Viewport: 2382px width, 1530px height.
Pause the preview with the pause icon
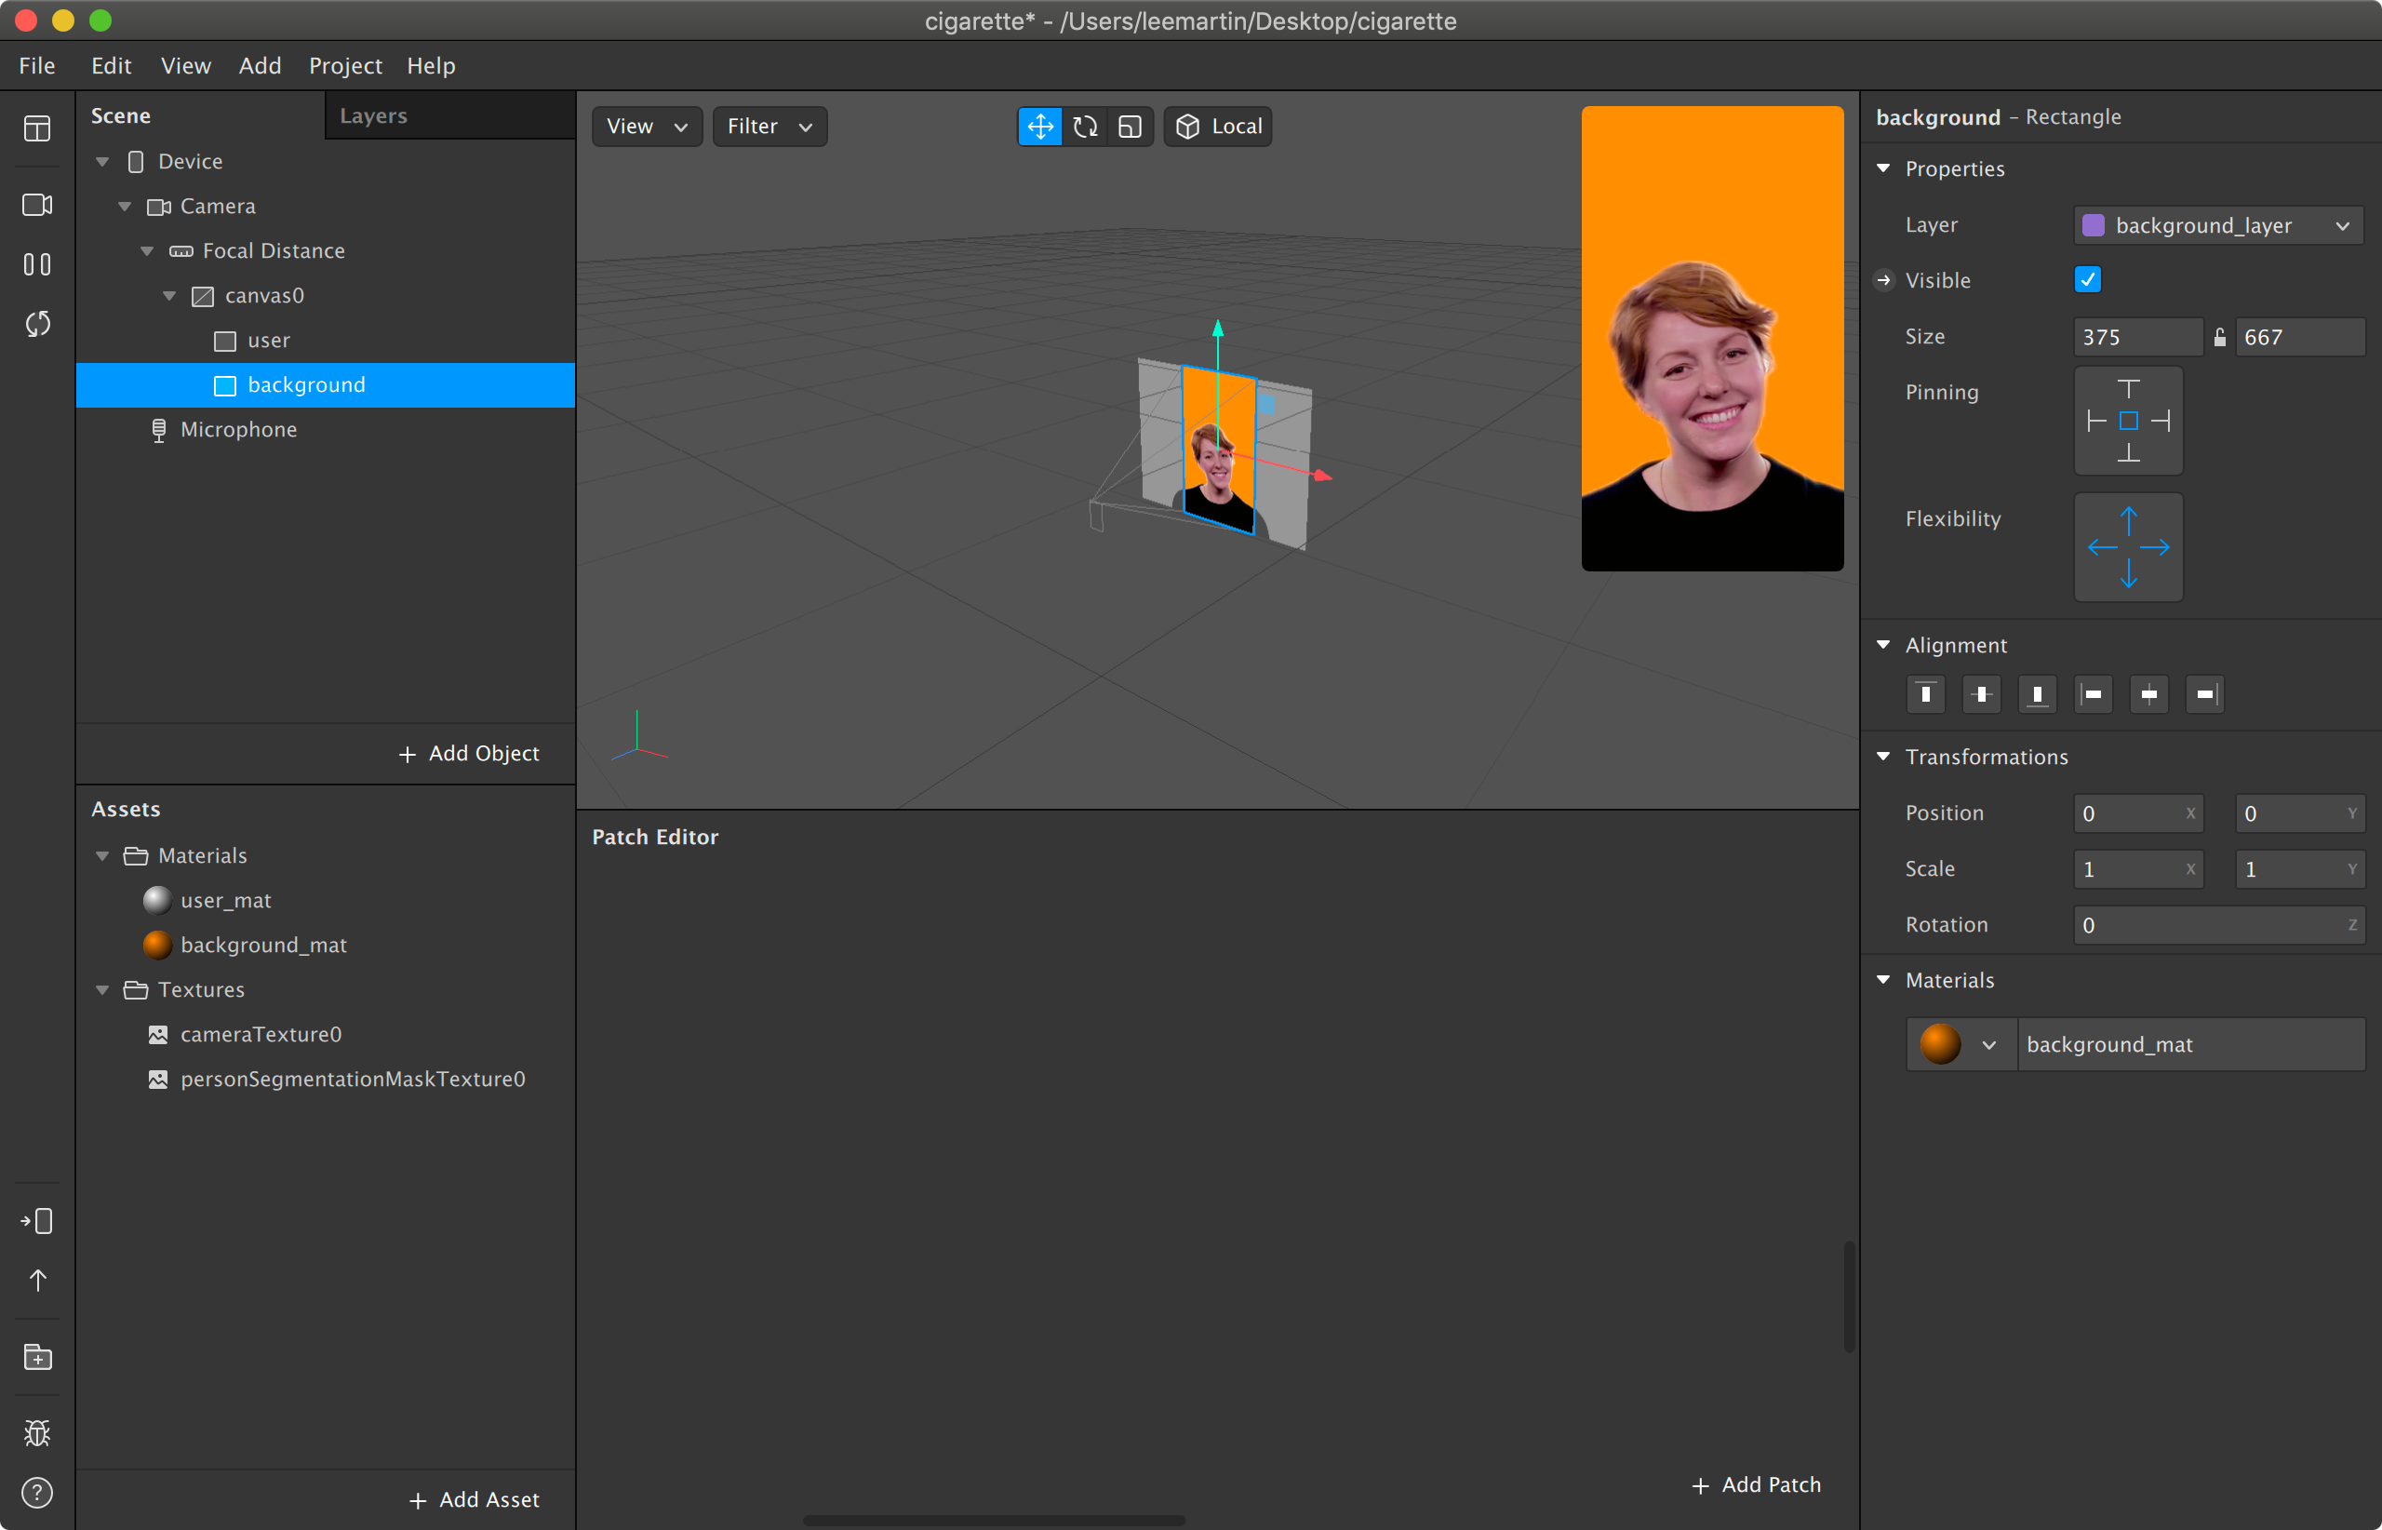[x=36, y=264]
